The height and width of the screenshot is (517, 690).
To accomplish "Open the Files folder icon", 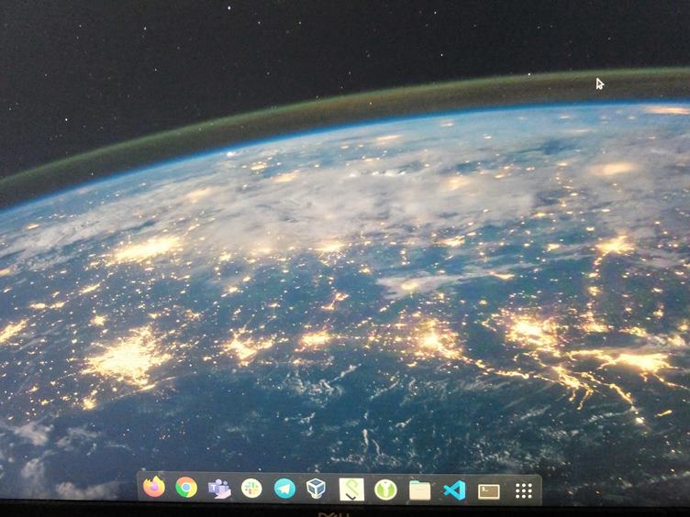I will point(420,490).
